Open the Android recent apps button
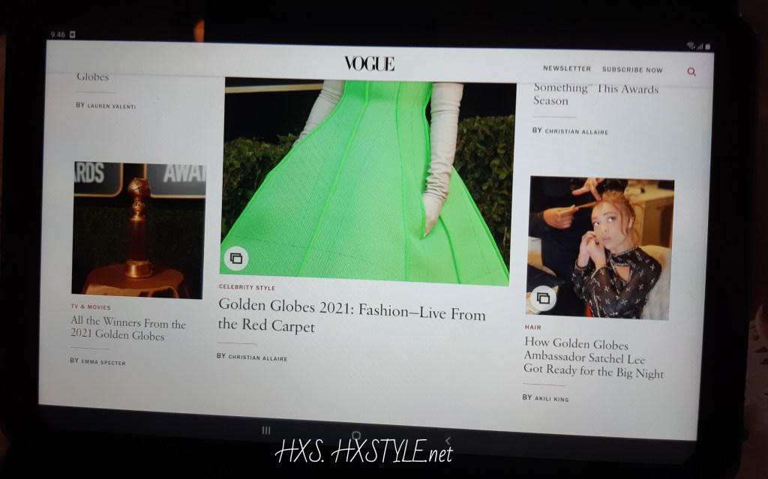The height and width of the screenshot is (479, 768). tap(265, 431)
